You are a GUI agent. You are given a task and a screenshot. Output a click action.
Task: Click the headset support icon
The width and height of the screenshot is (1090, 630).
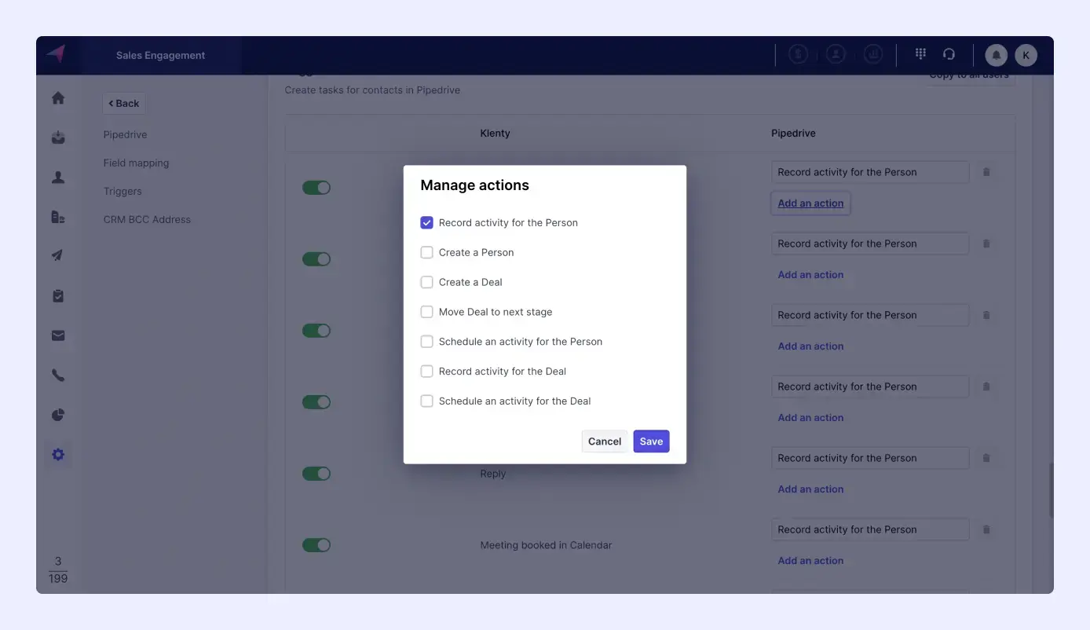pyautogui.click(x=949, y=54)
